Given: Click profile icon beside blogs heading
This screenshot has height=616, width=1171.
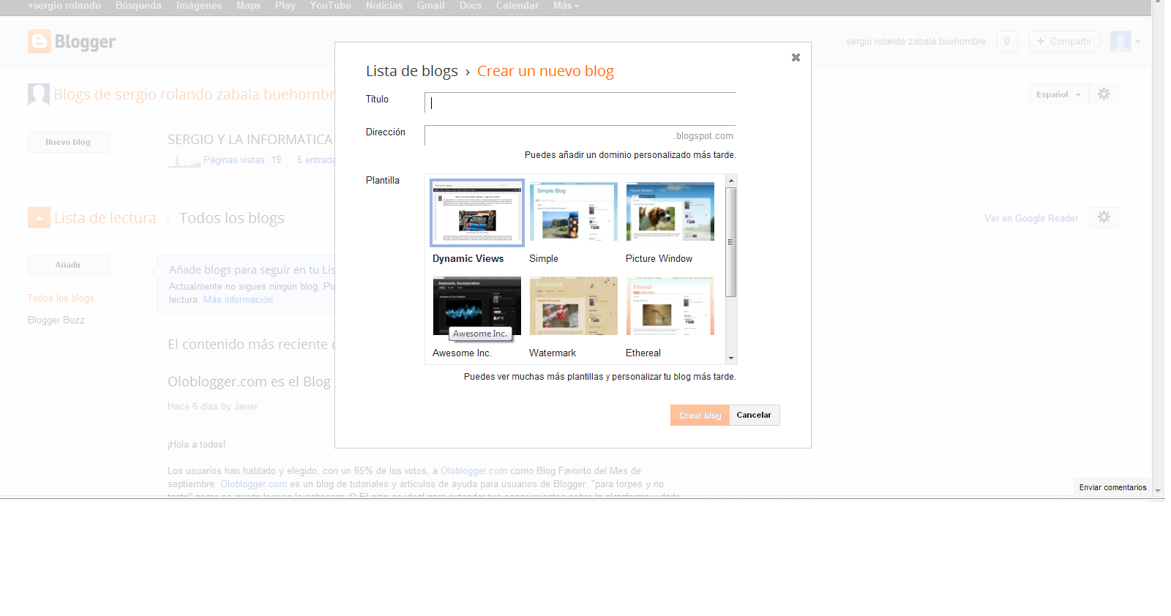Looking at the screenshot, I should coord(39,94).
